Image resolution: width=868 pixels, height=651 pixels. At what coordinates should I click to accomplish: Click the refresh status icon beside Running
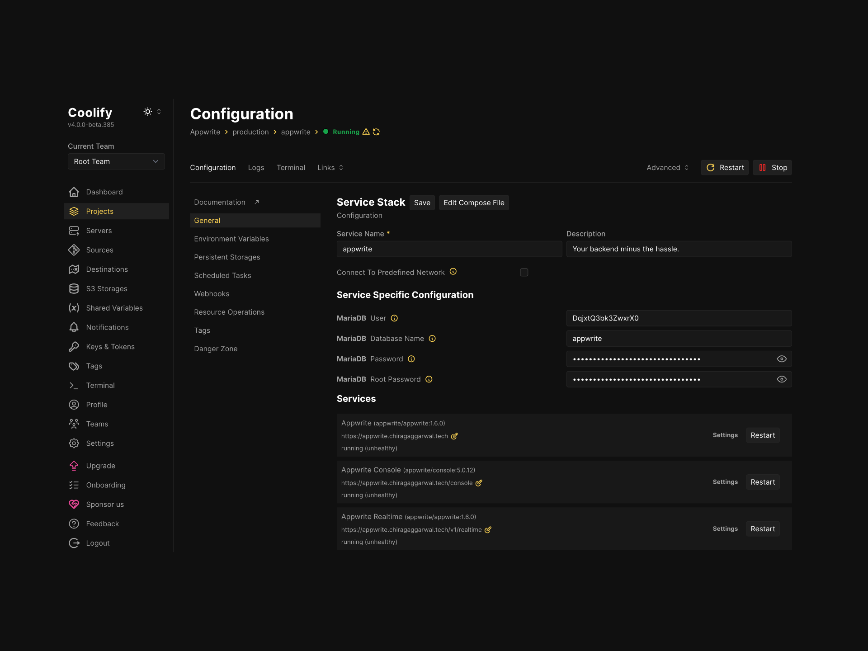[x=376, y=132]
